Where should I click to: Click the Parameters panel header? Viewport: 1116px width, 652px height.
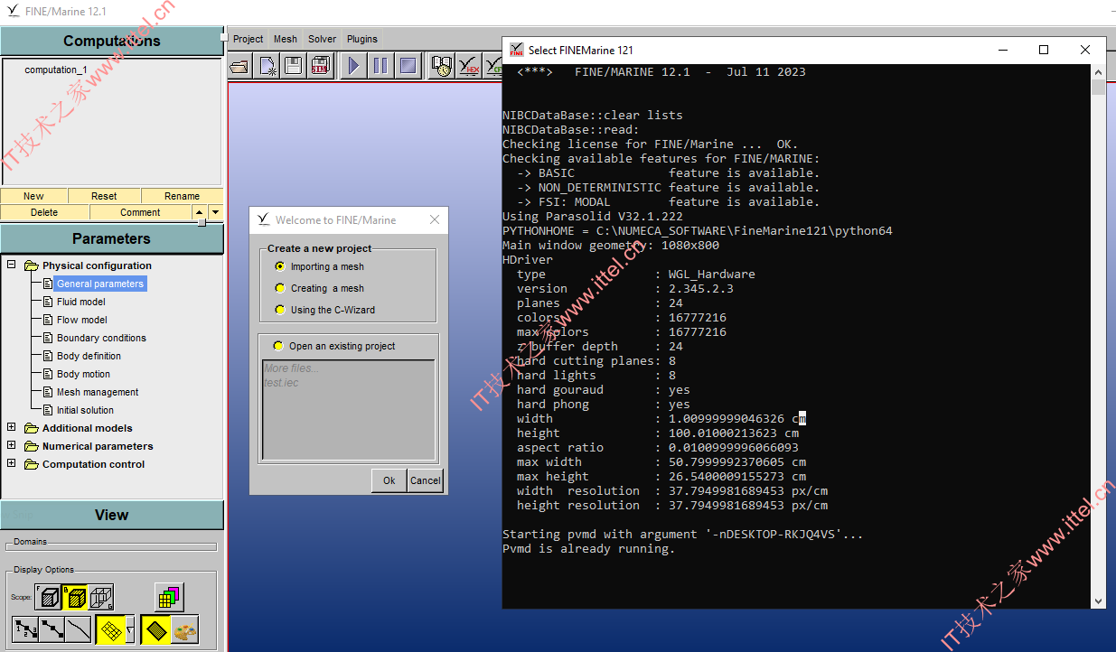[112, 238]
